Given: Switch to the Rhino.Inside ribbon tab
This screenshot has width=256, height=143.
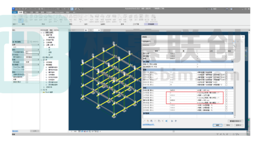Looking at the screenshot, I should [59, 12].
